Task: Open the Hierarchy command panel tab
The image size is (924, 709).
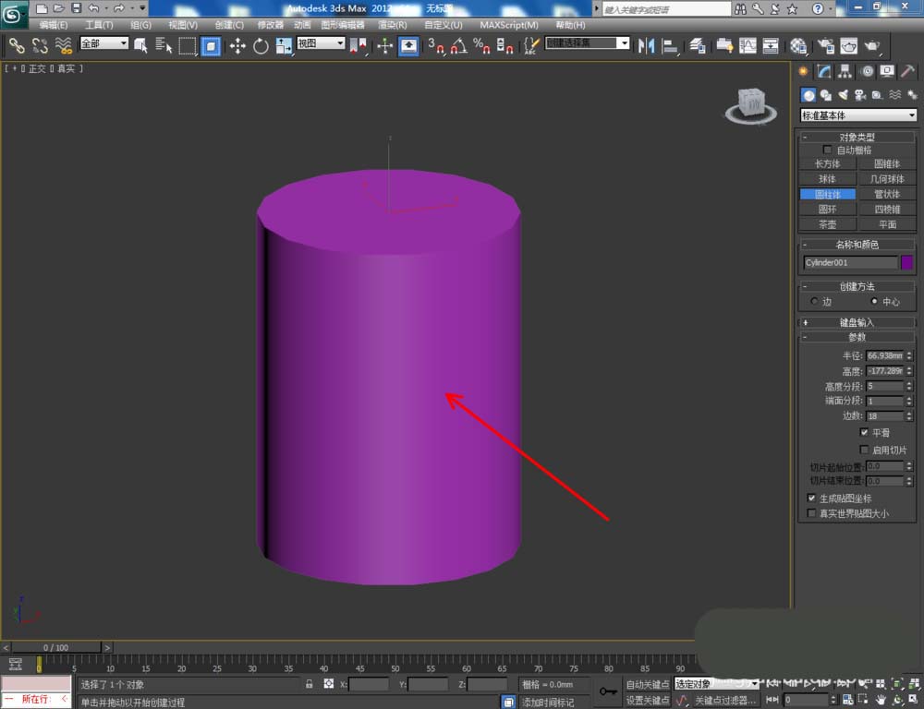Action: (x=845, y=71)
